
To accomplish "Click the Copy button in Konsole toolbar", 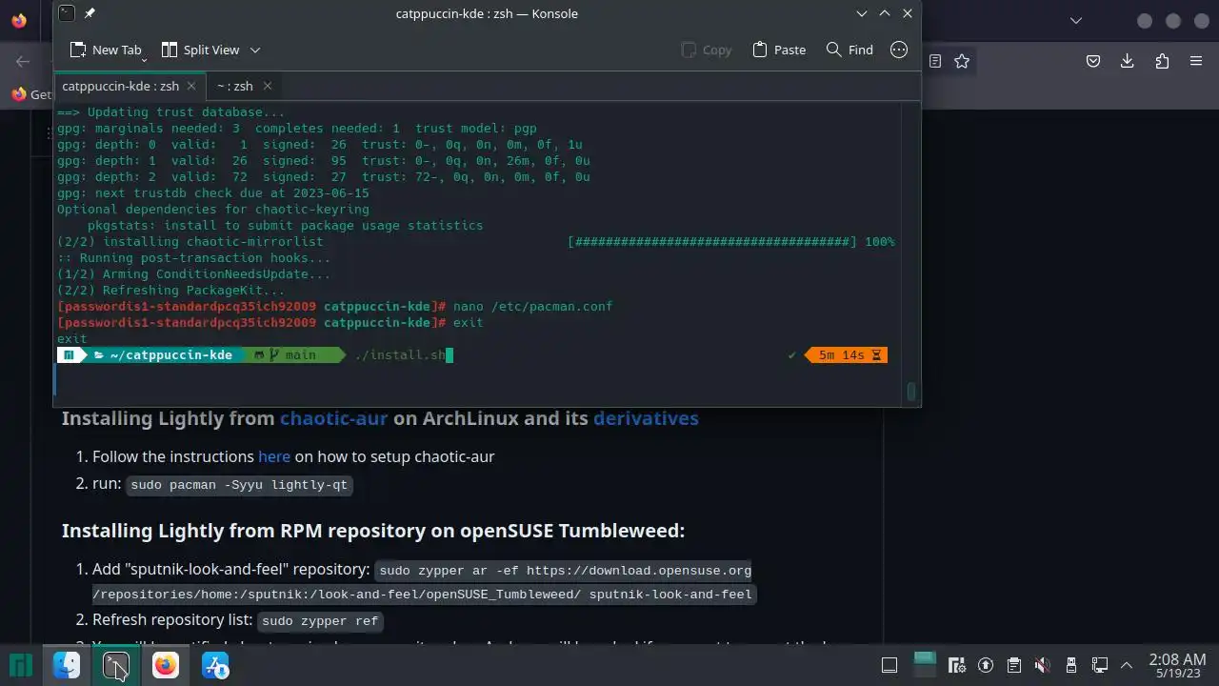I will (707, 50).
